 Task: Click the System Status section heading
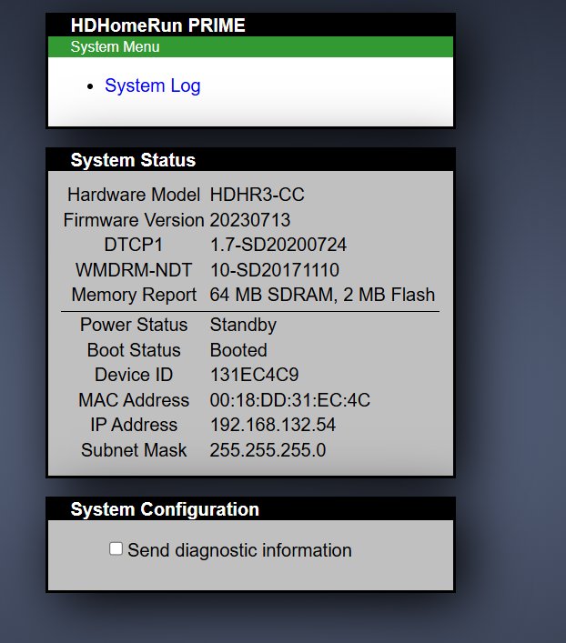point(133,160)
